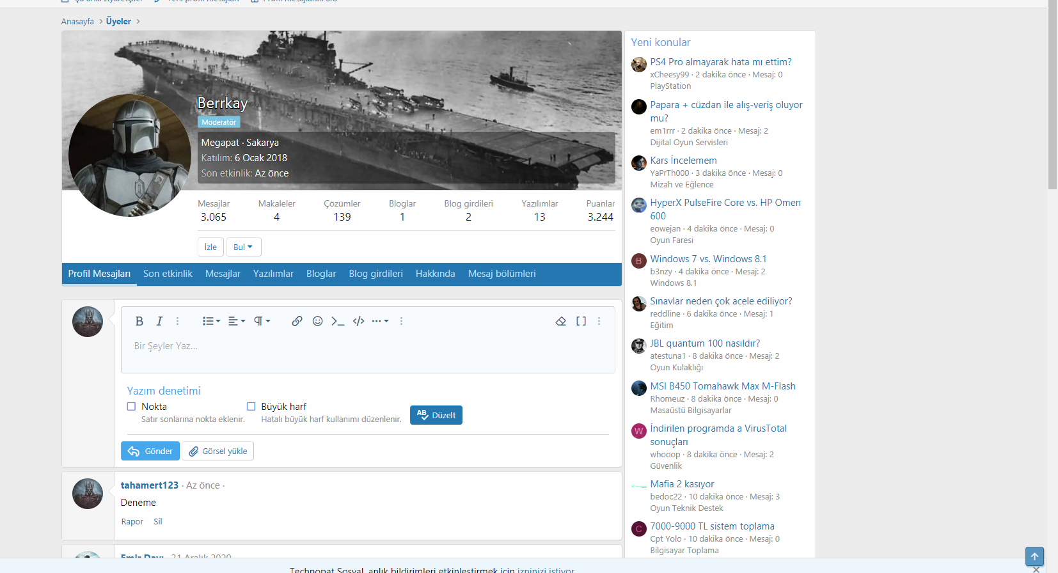This screenshot has height=573, width=1058.
Task: Go to Anasayfa breadcrumb link
Action: (x=77, y=21)
